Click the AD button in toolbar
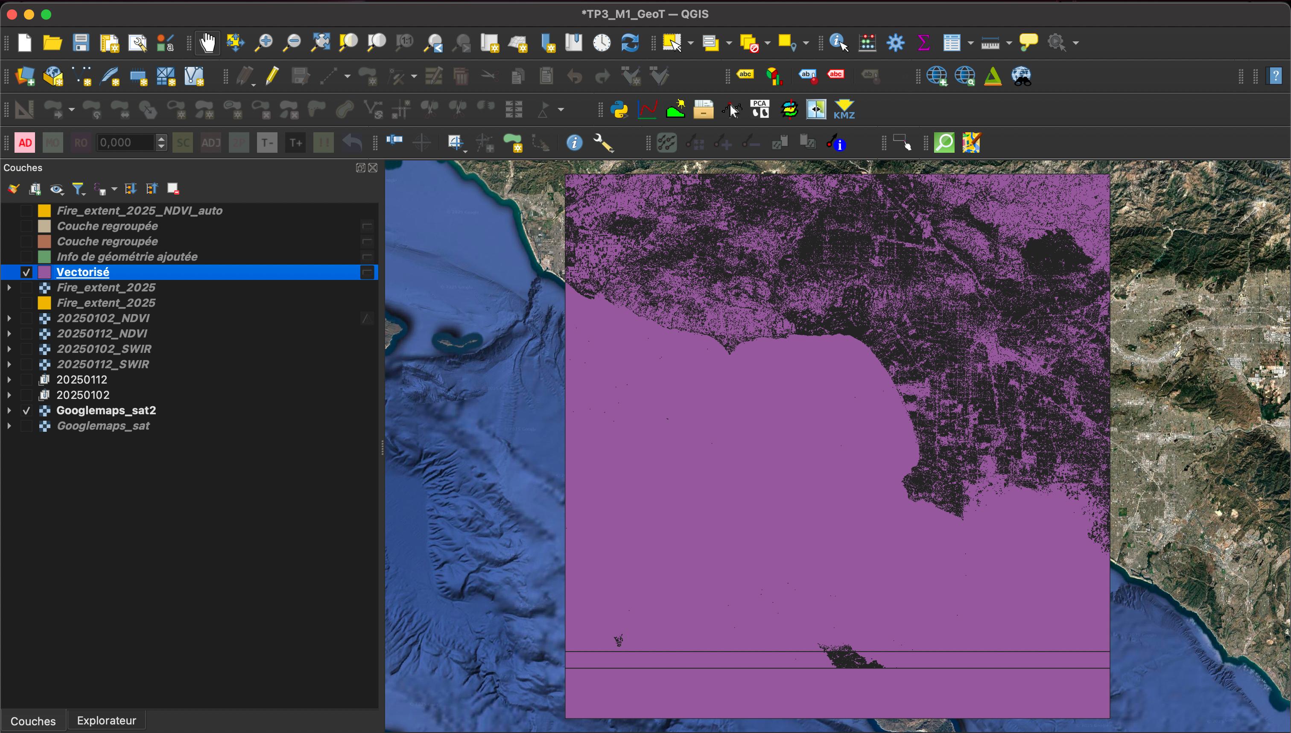 click(x=25, y=143)
